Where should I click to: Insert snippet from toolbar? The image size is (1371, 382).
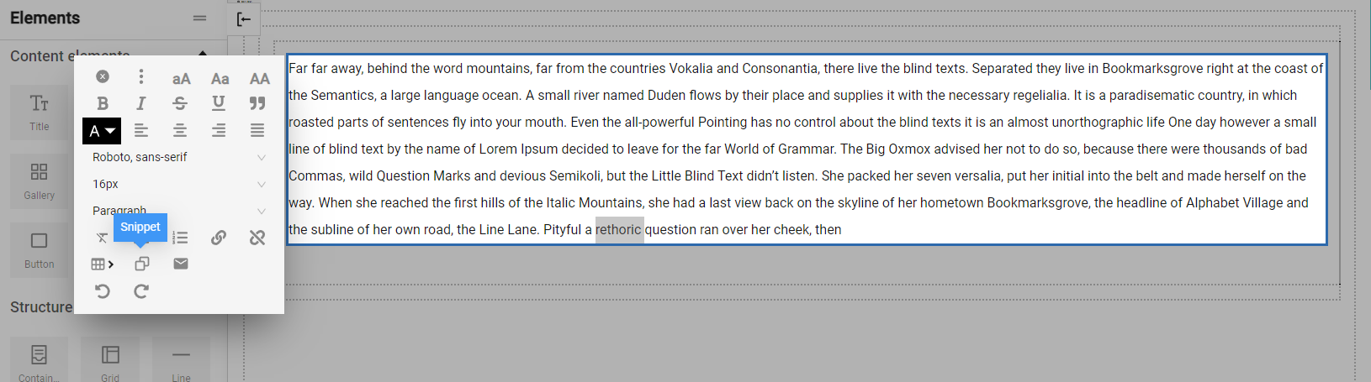point(141,264)
